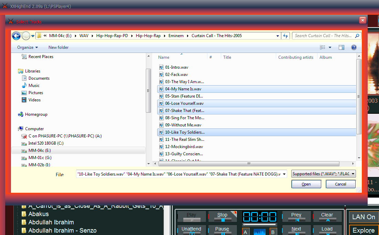Click the drive icon of MM-01c (G:)
Screen dimensions: 379x235
(x=24, y=158)
